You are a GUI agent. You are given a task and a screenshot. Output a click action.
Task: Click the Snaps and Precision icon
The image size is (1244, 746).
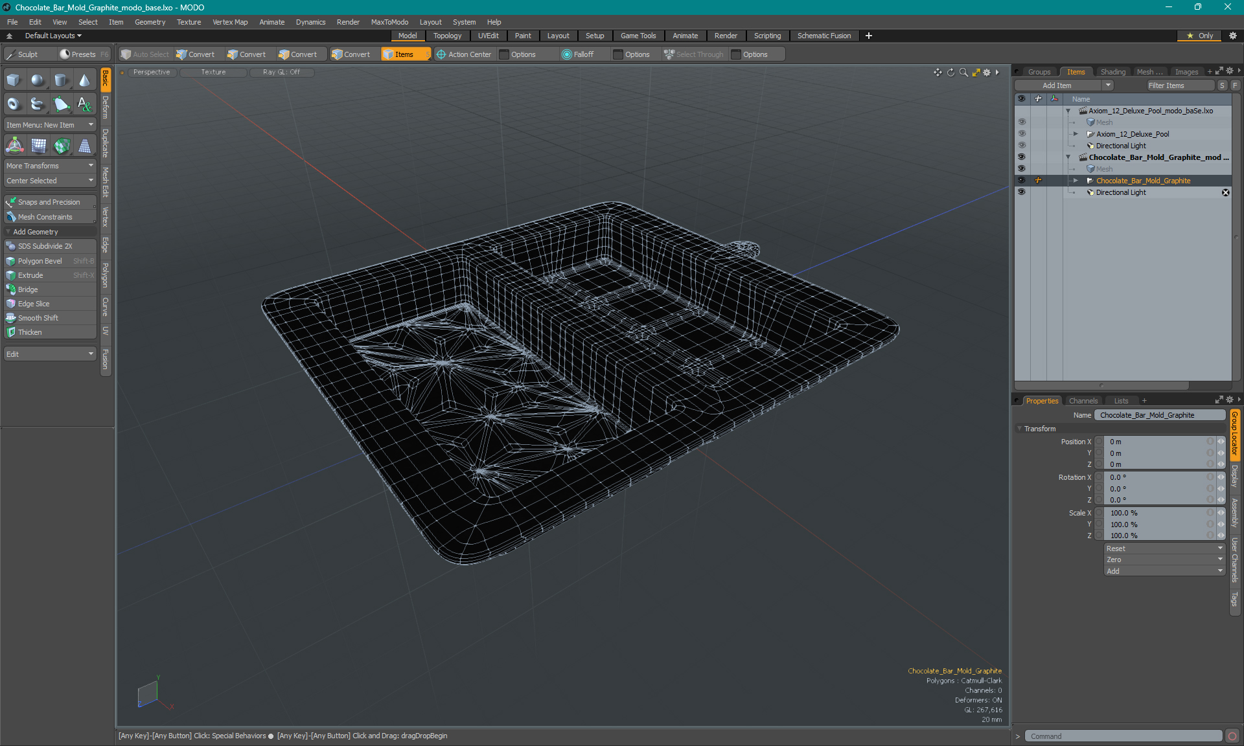(x=12, y=201)
